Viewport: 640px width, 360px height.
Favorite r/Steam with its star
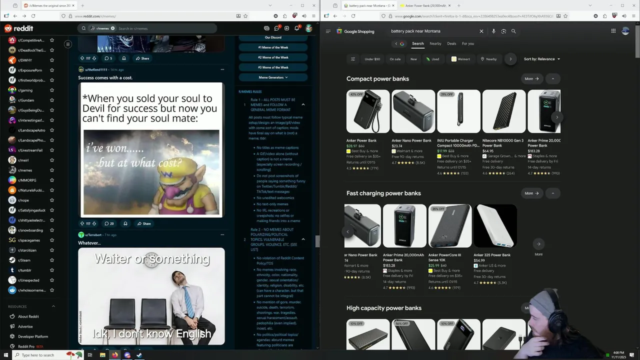pos(52,260)
